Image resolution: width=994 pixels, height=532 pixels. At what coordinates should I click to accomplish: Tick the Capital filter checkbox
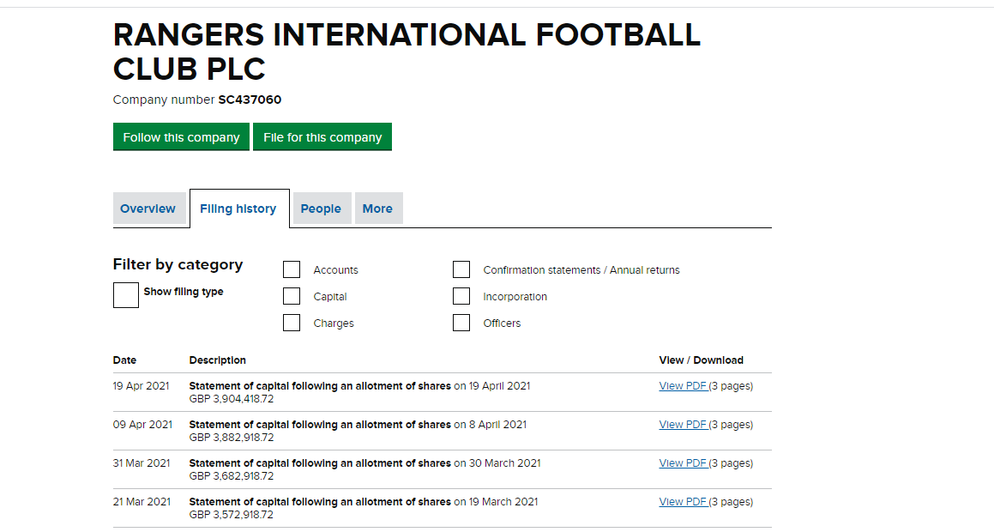[292, 296]
